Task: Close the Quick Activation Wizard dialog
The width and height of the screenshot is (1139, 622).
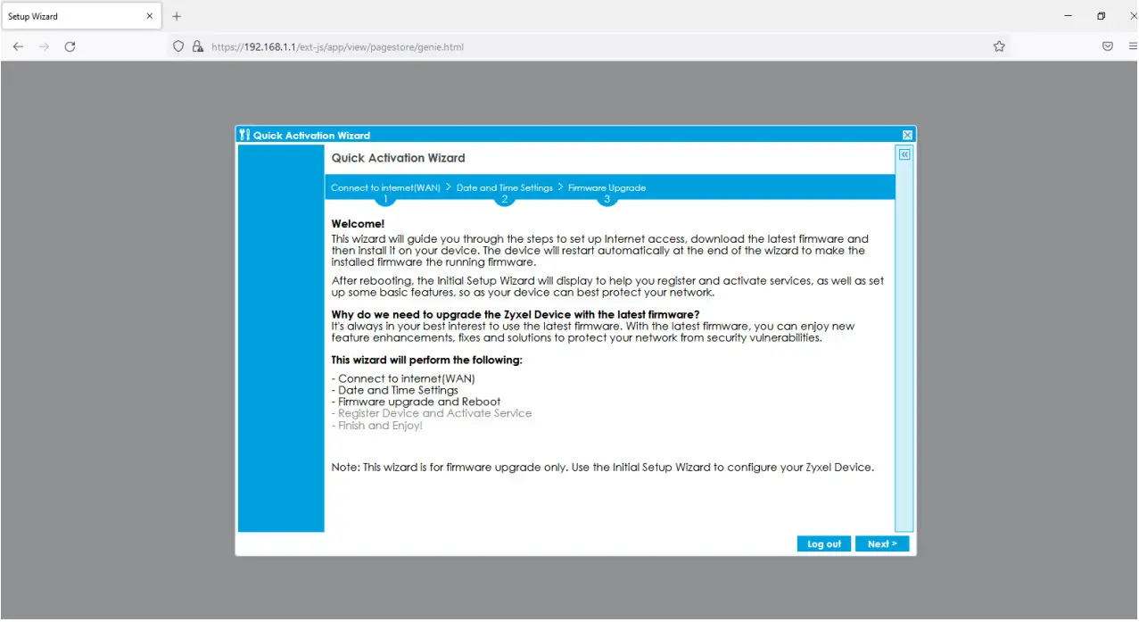Action: click(907, 135)
